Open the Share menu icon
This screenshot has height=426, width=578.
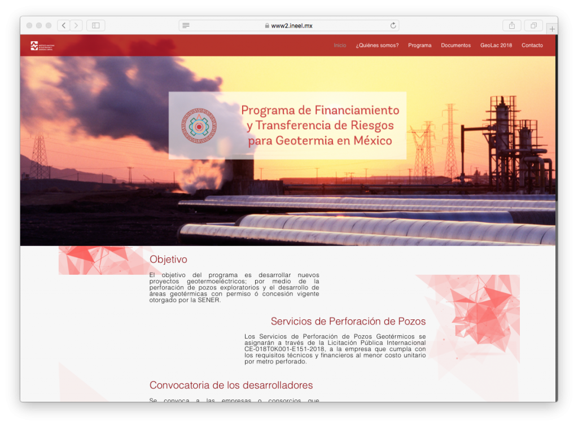click(x=512, y=25)
